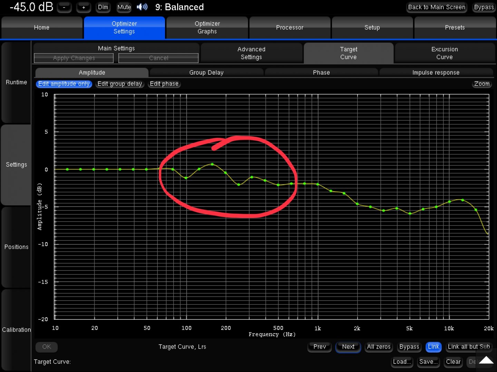Open the Excursion Curve tab

(x=445, y=53)
